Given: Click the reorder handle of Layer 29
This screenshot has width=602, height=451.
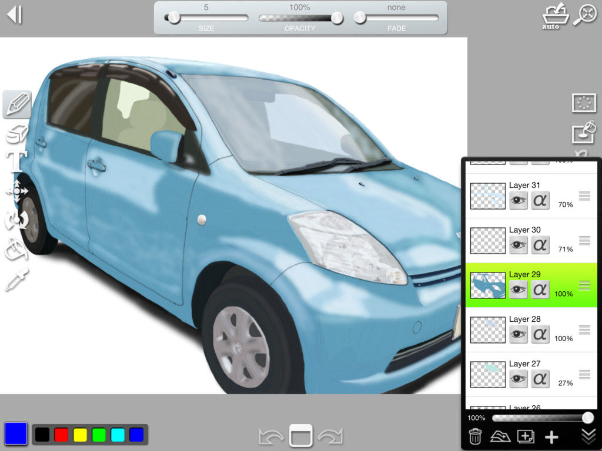Looking at the screenshot, I should click(x=585, y=285).
